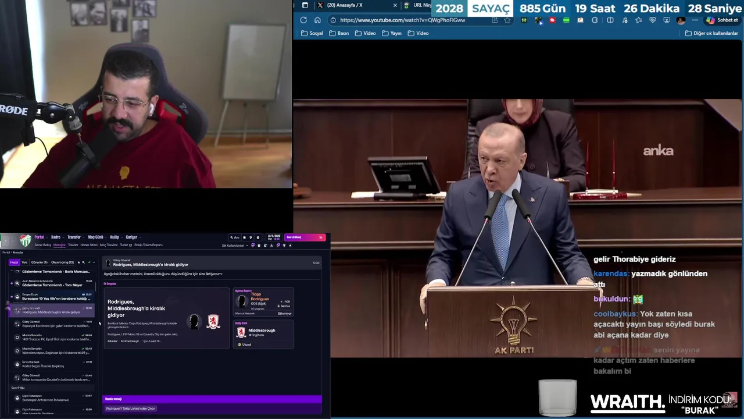Expand the Sık Kullanılanlar dropdown

pyautogui.click(x=235, y=245)
